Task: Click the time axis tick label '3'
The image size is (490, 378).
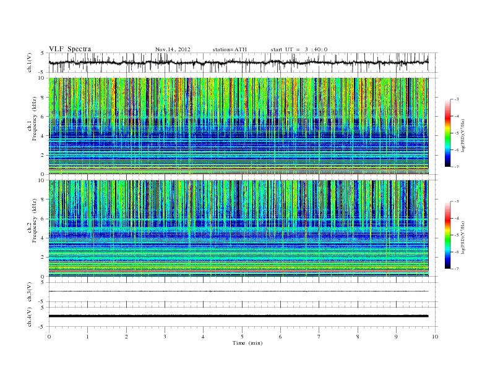Action: (165, 337)
